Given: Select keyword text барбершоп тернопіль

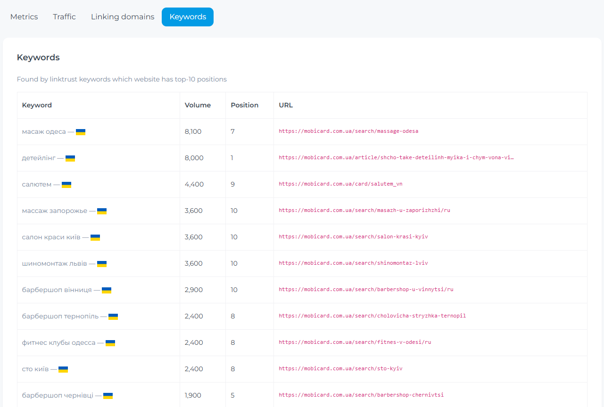Looking at the screenshot, I should [60, 317].
